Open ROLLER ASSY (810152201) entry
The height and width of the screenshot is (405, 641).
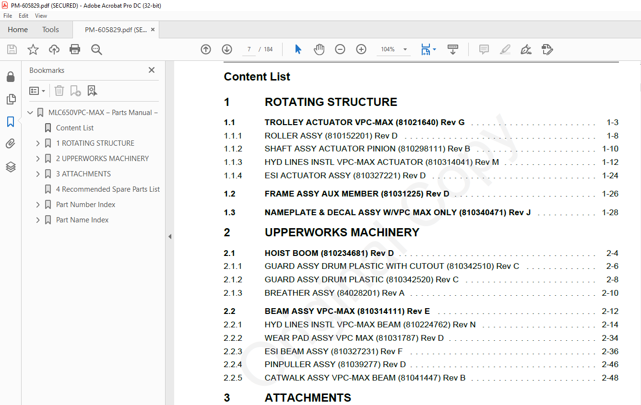[x=331, y=136]
